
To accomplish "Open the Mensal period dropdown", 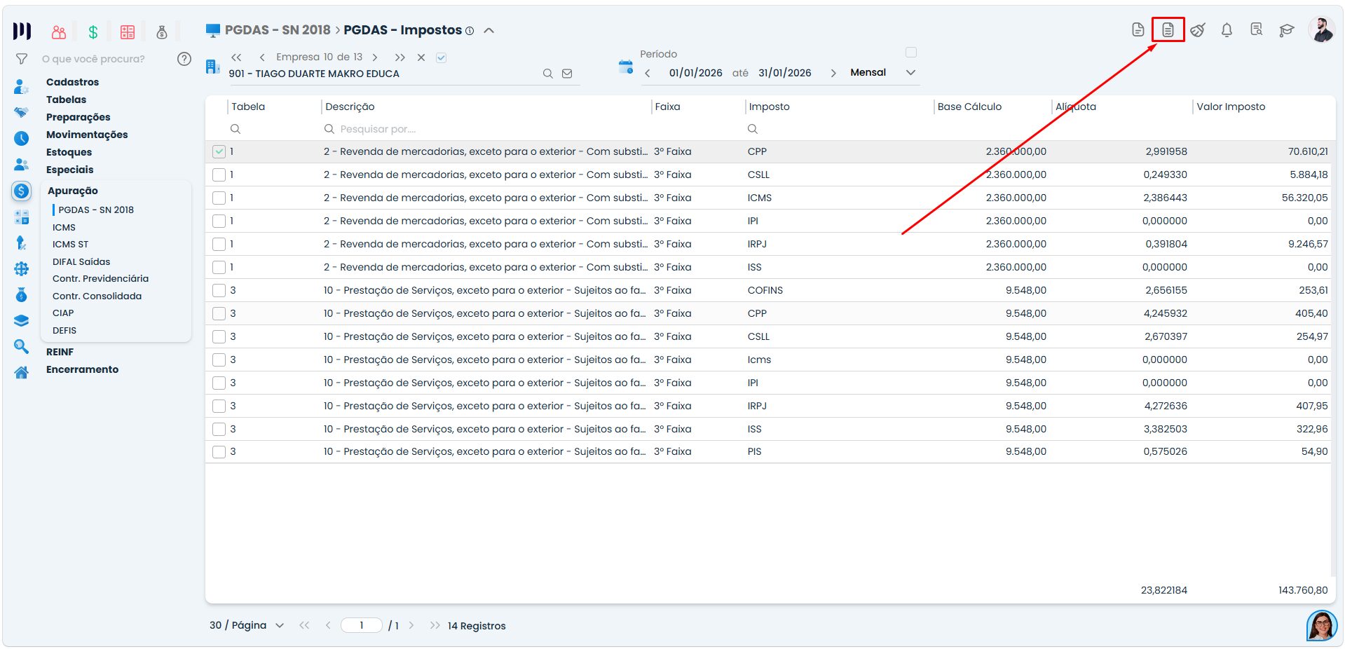I will click(x=882, y=73).
